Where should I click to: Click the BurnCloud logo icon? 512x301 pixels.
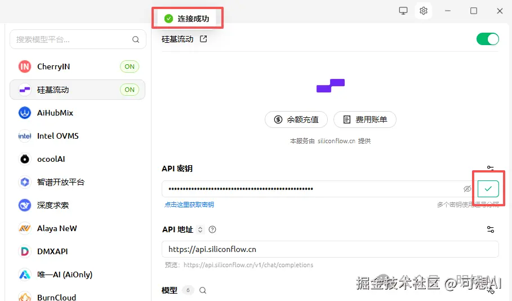(x=24, y=296)
